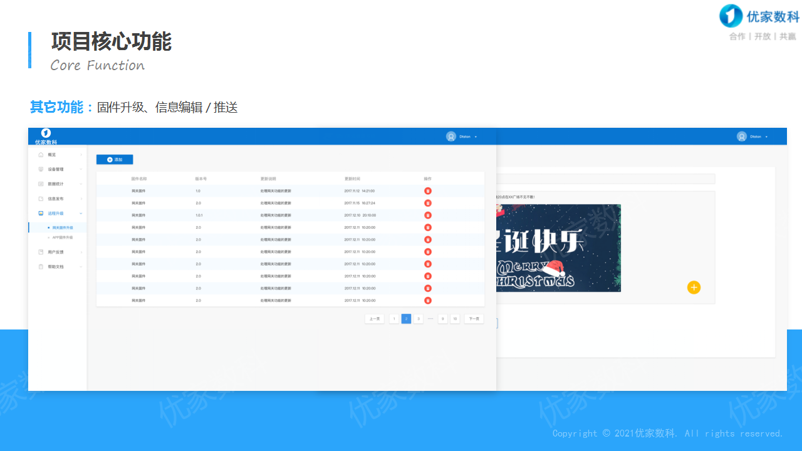This screenshot has width=802, height=451.
Task: Go to next page with 下一页
Action: 474,319
